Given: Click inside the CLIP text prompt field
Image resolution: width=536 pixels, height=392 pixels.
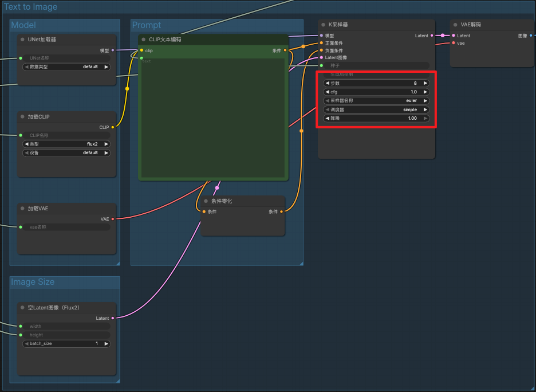Looking at the screenshot, I should point(212,117).
